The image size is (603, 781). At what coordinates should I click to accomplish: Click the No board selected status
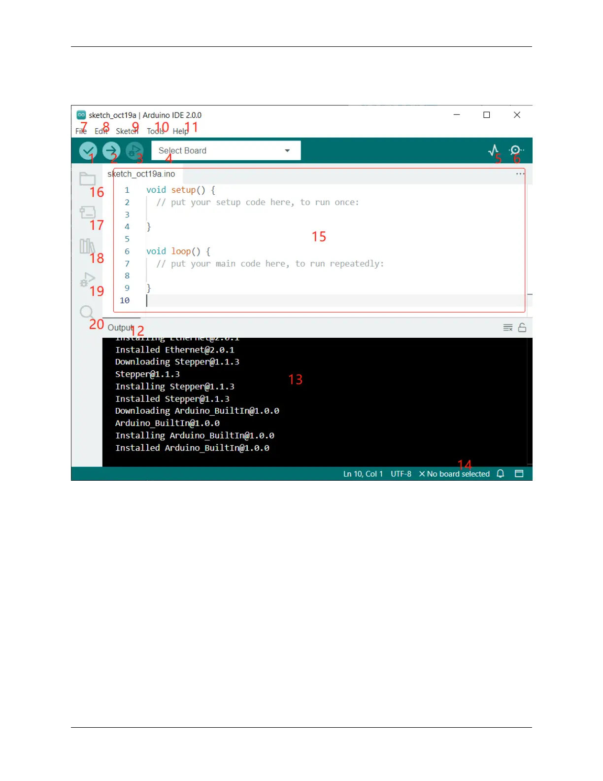coord(454,474)
